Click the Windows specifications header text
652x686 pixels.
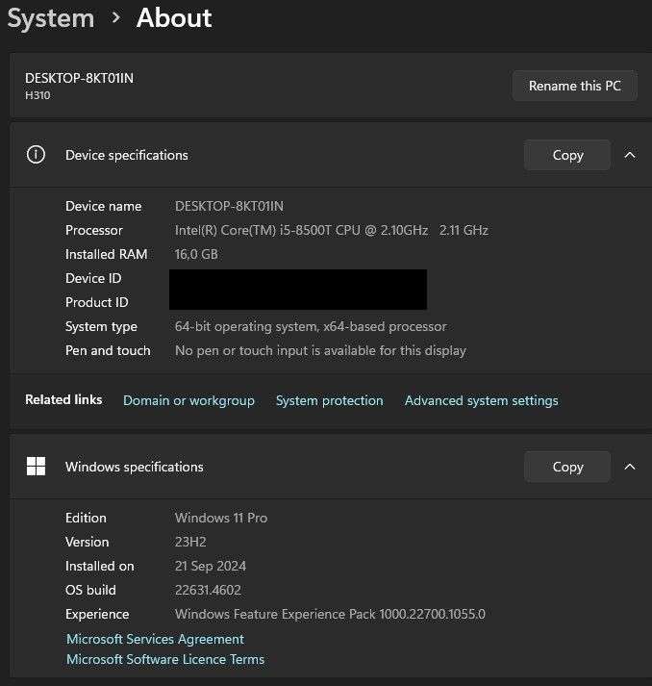point(135,467)
